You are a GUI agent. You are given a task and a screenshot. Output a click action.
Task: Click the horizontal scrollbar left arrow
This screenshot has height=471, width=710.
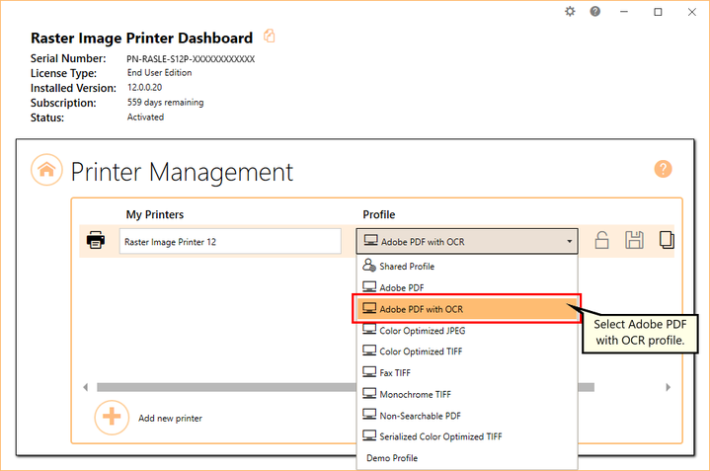(x=86, y=387)
